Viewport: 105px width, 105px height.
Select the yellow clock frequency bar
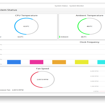[82, 62]
